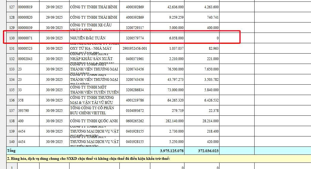Click the amount 76.500.000 in row 133
Viewport: 311px width, 169px height.
[175, 69]
